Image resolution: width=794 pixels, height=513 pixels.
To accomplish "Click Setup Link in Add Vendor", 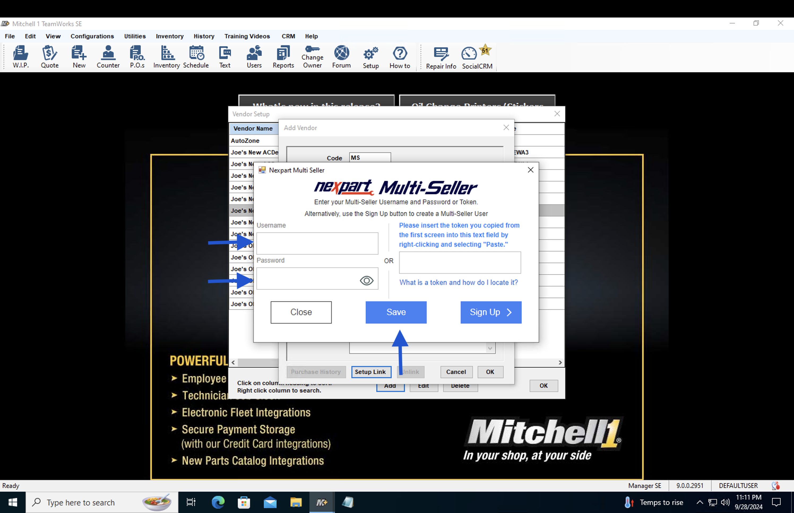I will click(x=371, y=372).
